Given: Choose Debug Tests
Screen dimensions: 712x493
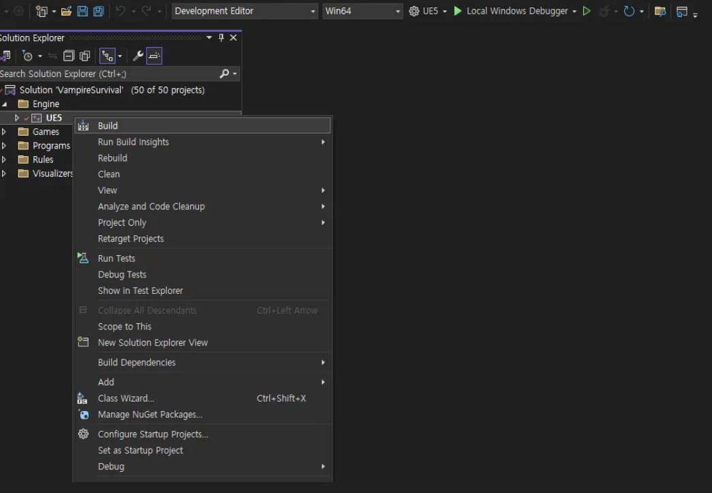Looking at the screenshot, I should [x=202, y=274].
